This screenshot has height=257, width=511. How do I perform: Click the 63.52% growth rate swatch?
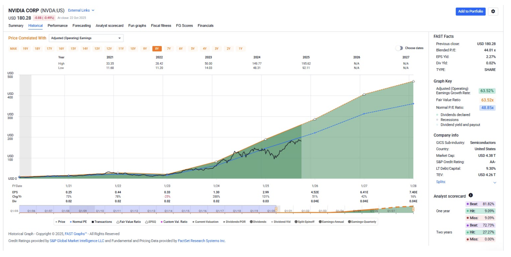click(487, 91)
